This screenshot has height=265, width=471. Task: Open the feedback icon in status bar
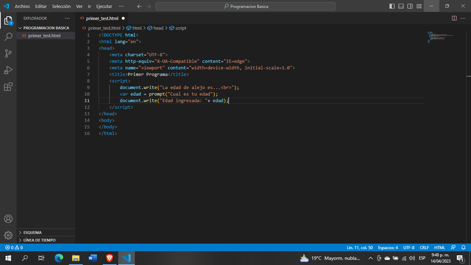(453, 247)
